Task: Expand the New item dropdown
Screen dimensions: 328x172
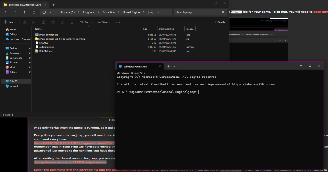Action: [10, 22]
